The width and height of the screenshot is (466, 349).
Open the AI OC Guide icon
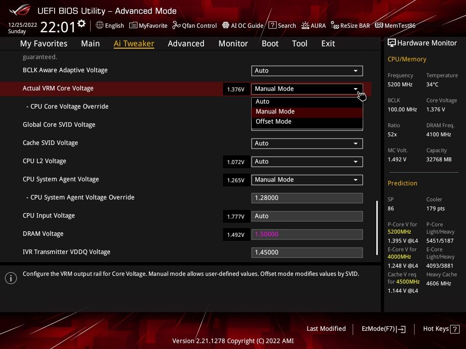[x=226, y=25]
